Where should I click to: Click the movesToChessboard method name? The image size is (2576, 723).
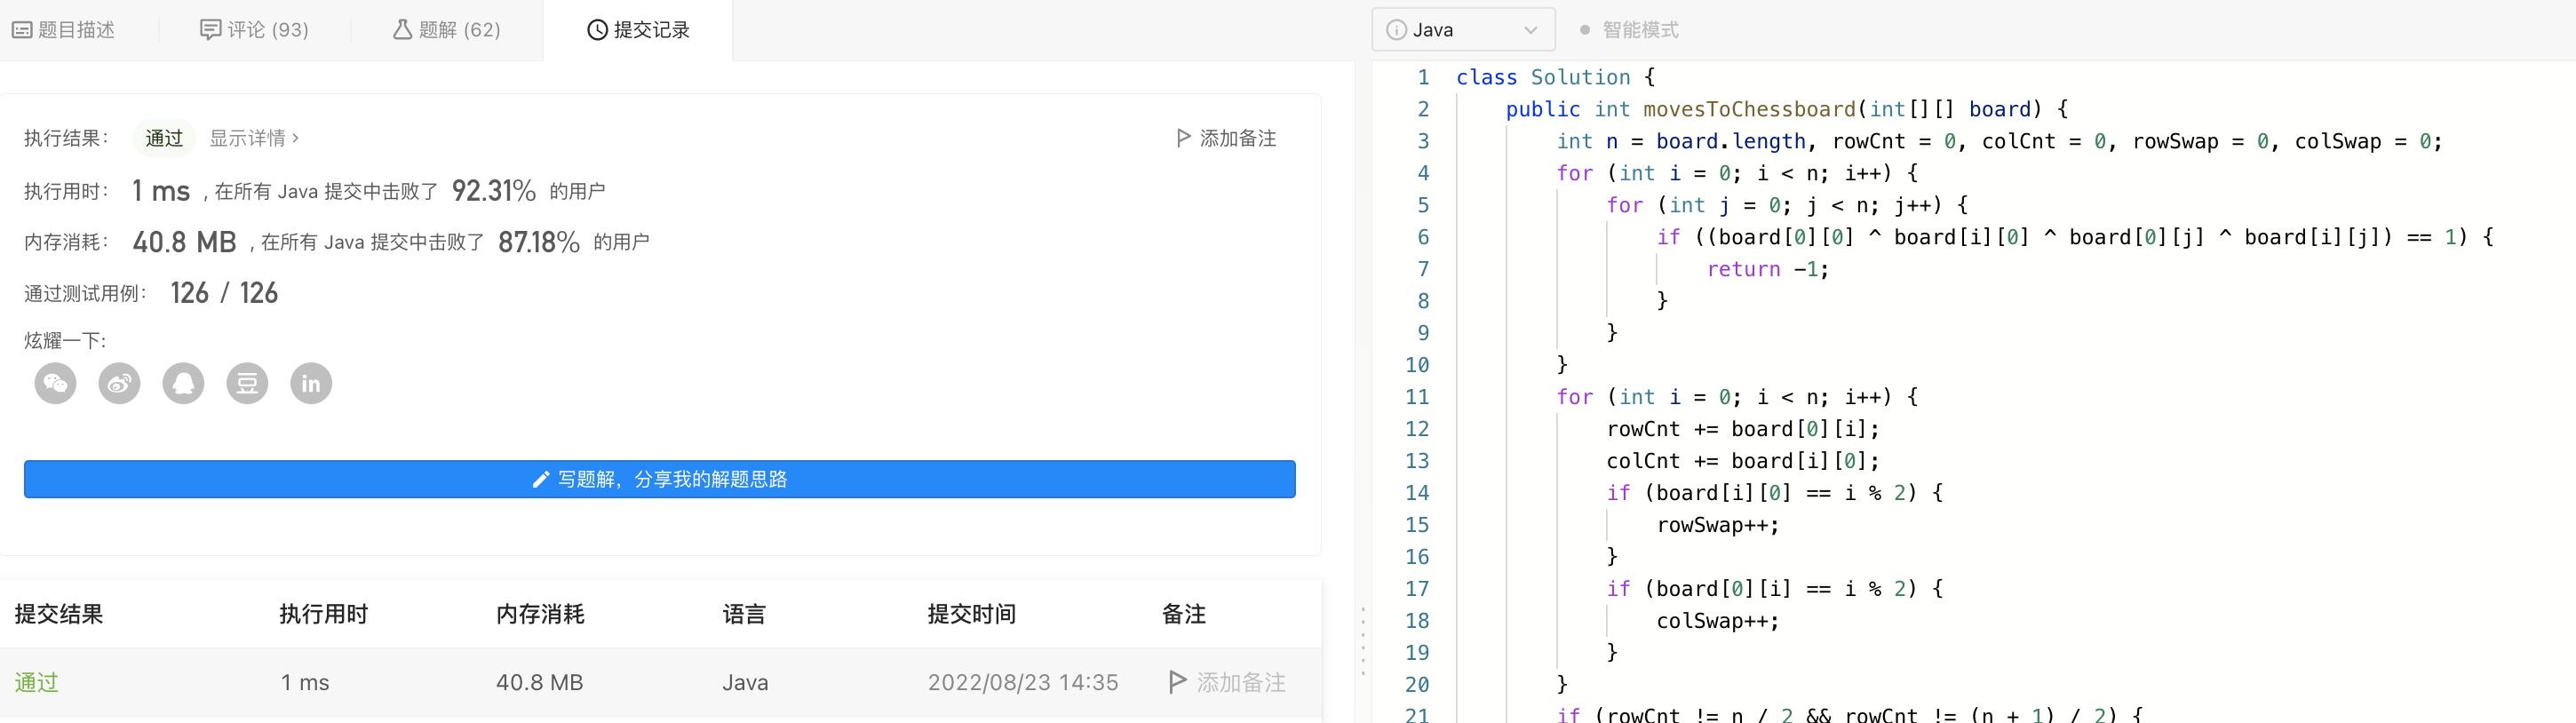(x=1749, y=109)
